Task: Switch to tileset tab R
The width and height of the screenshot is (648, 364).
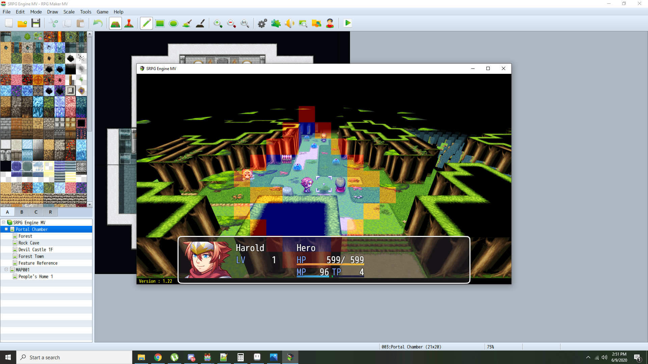Action: point(51,212)
